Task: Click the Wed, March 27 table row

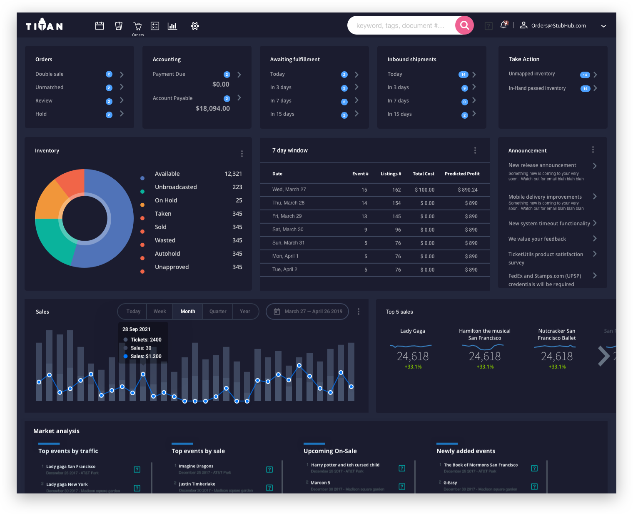Action: point(375,190)
